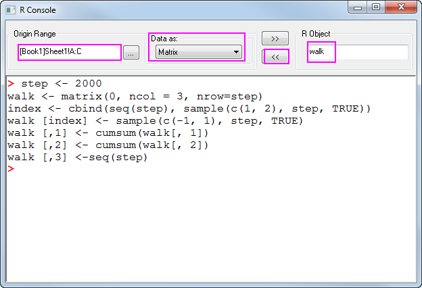Viewport: 422px width, 288px height.
Task: Click the line 'step <- 2000'
Action: (62, 84)
